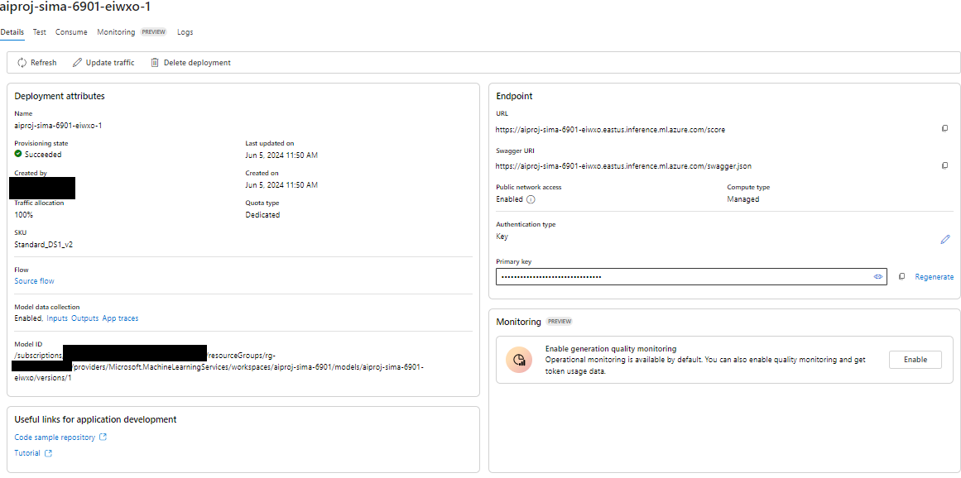
Task: Open the Tutorial link
Action: point(27,453)
